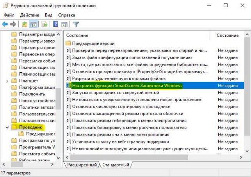
Task: Click folder icon next to Подключить
Action: pyautogui.click(x=14, y=94)
